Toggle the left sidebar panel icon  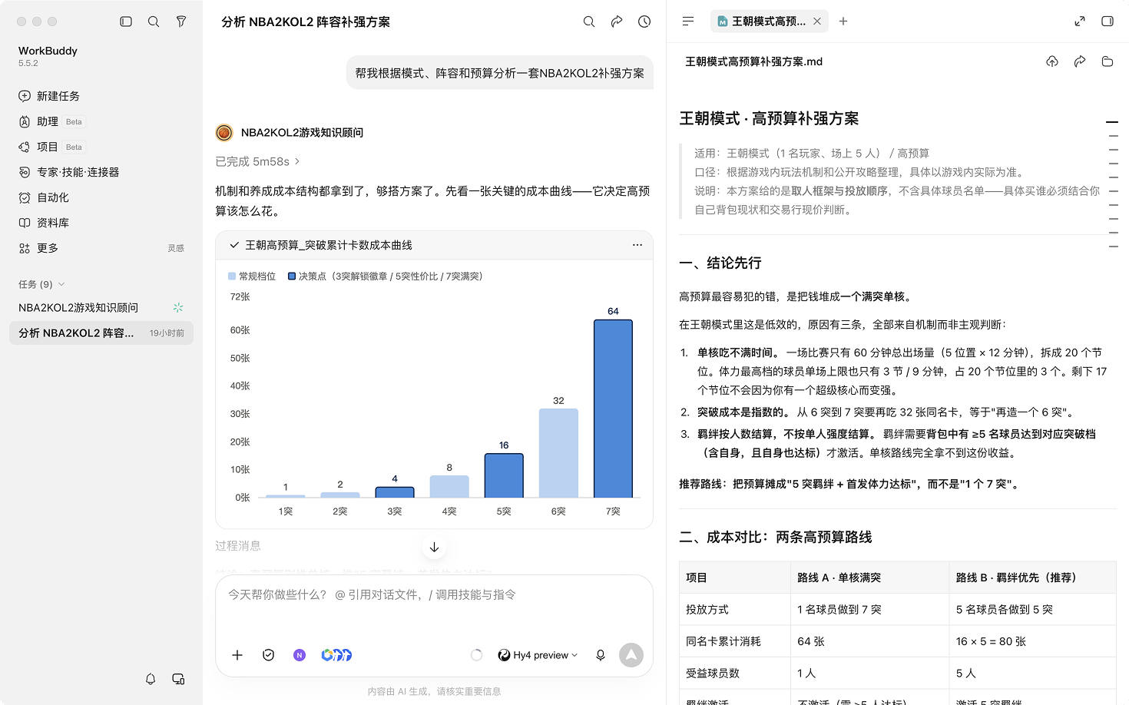pyautogui.click(x=126, y=22)
